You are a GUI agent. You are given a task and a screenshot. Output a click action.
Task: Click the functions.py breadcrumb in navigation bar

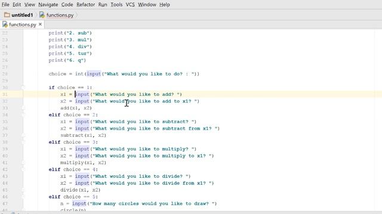click(x=57, y=15)
